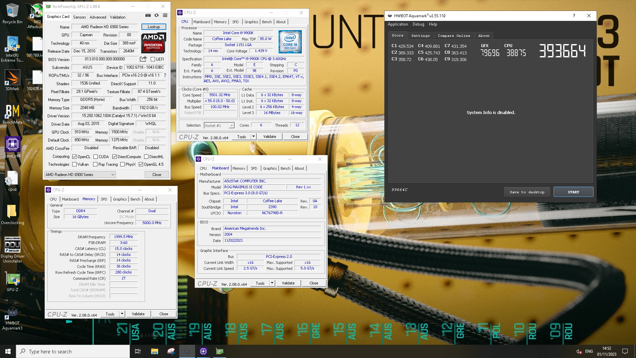Click the Close button in GPU-Z
The width and height of the screenshot is (636, 358).
click(x=157, y=175)
